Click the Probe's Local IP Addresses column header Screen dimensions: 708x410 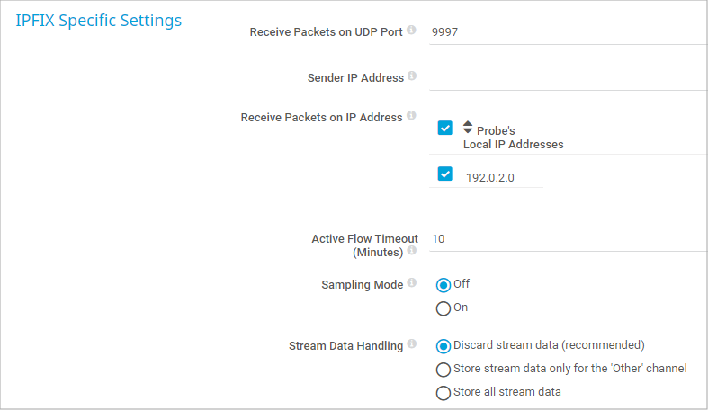click(513, 138)
